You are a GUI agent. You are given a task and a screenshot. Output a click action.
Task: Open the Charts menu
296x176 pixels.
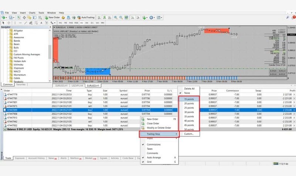[32, 13]
